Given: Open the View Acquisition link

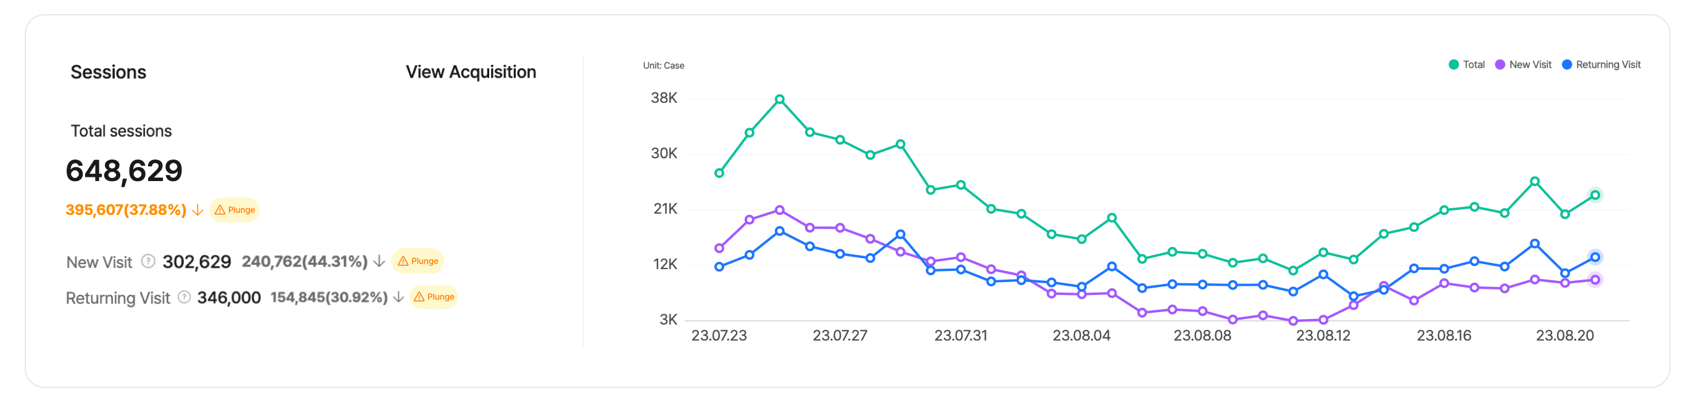Looking at the screenshot, I should point(471,72).
